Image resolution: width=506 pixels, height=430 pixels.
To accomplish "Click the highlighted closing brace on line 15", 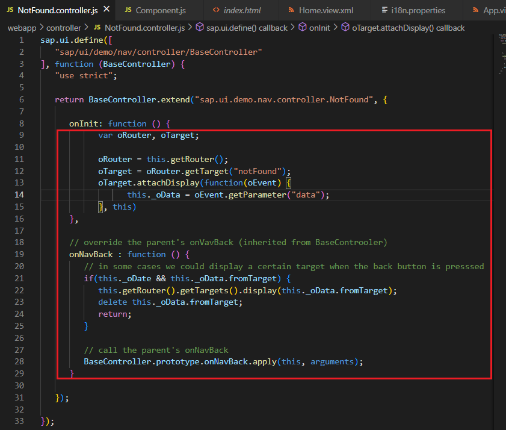I will click(100, 207).
